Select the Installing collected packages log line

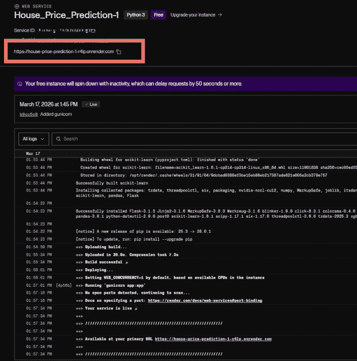pos(216,193)
